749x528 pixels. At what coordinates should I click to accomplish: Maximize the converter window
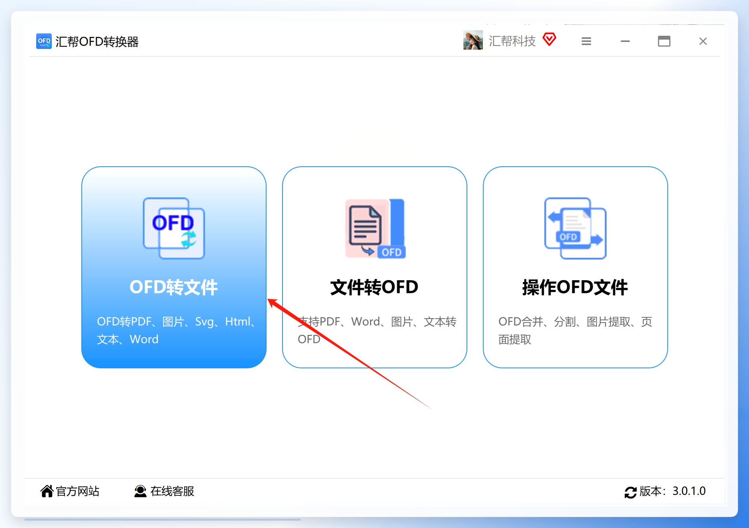pyautogui.click(x=664, y=41)
